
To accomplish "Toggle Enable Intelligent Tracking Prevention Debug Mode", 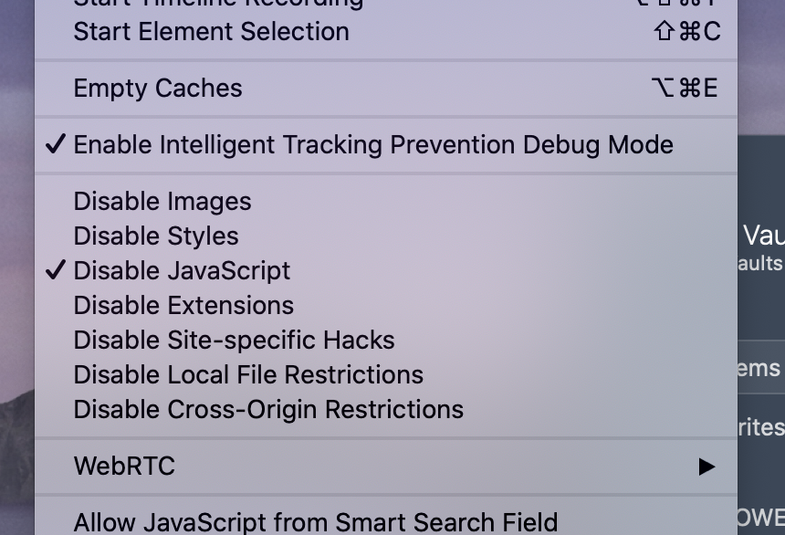I will pyautogui.click(x=386, y=145).
